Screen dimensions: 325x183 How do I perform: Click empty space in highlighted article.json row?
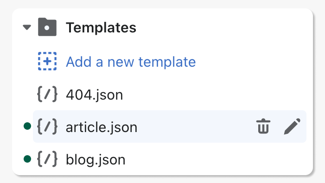pyautogui.click(x=195, y=126)
